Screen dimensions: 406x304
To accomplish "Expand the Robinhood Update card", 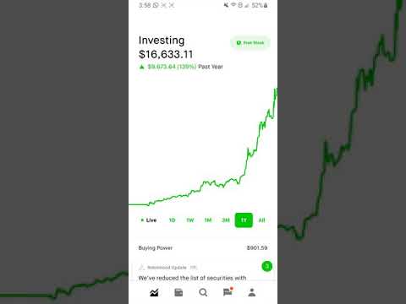I will coord(203,272).
